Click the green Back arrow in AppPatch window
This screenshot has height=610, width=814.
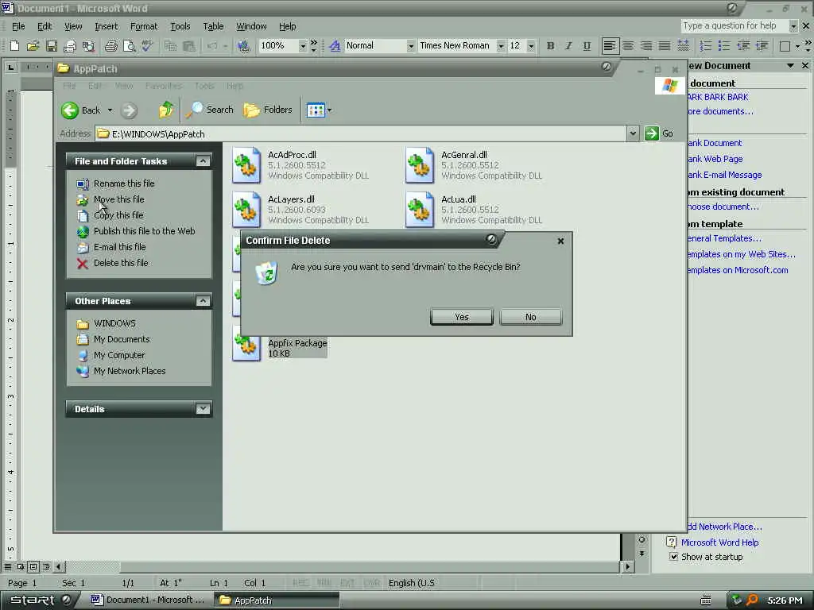point(70,110)
